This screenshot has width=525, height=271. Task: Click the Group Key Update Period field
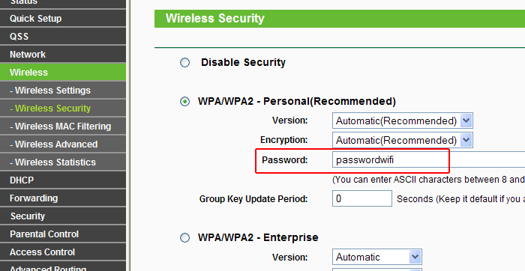point(362,198)
